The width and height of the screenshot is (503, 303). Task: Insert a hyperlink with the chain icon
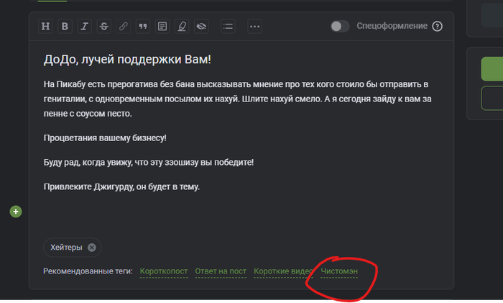[x=123, y=27]
